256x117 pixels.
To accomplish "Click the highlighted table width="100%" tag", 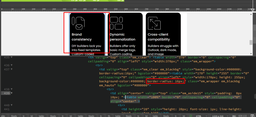I will 175,99.
